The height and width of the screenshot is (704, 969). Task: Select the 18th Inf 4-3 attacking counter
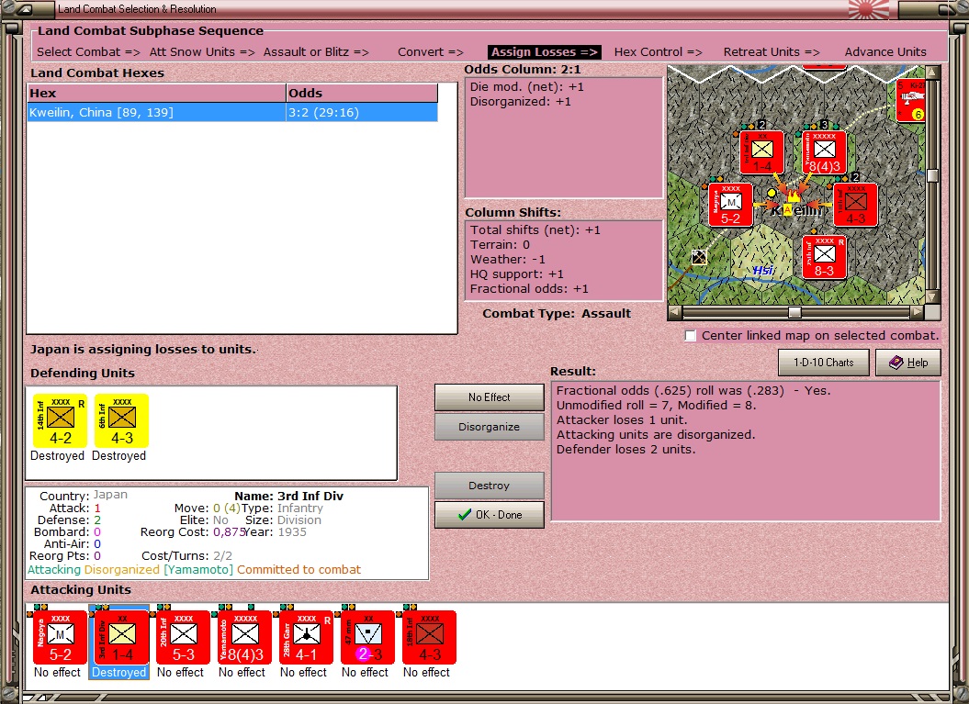(x=430, y=637)
